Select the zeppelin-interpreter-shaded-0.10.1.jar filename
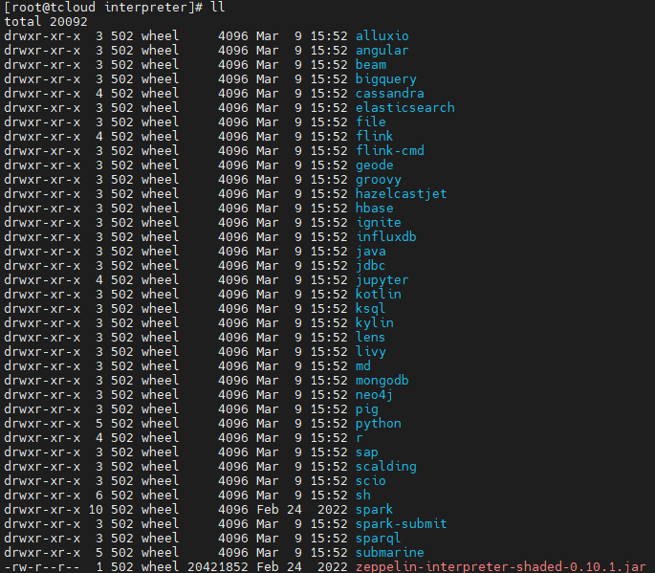The image size is (655, 573). tap(500, 566)
